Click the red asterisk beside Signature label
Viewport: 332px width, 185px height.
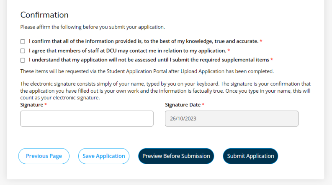point(46,105)
